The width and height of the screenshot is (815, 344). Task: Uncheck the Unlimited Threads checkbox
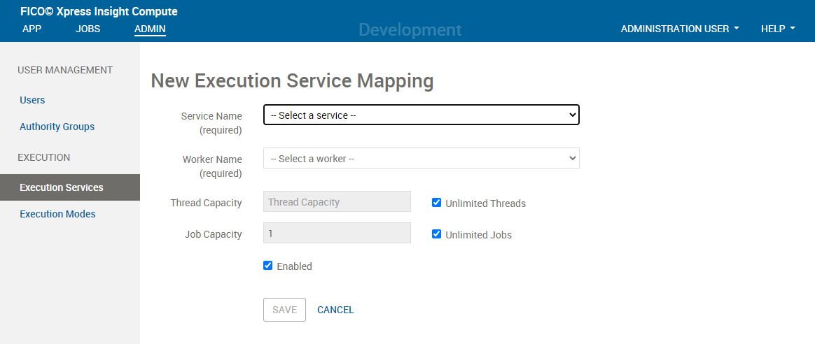coord(436,202)
